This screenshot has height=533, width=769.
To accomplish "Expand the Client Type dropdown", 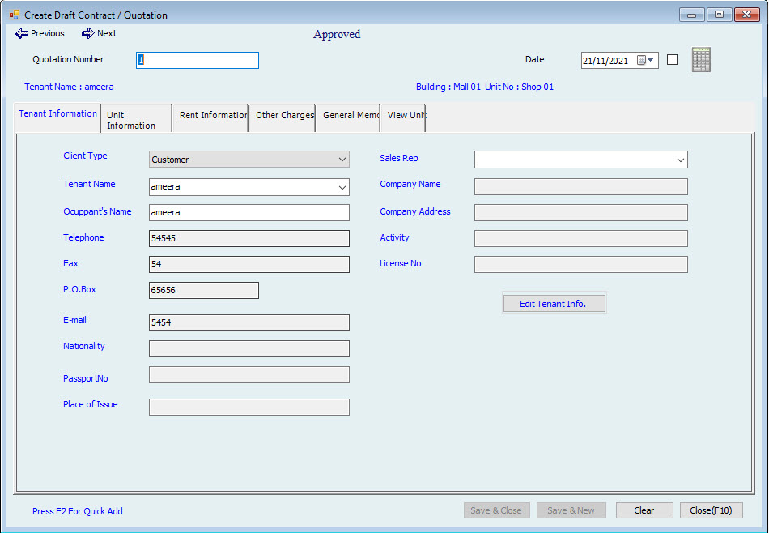I will point(342,160).
